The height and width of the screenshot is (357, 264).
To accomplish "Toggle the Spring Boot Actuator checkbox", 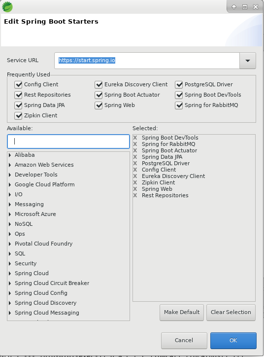I will coord(99,95).
